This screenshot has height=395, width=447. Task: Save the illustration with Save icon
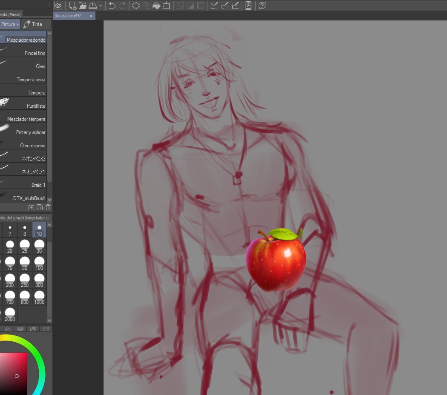(x=92, y=6)
